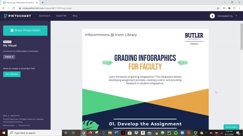Viewport: 243px width, 136px height.
Task: Reload the page
Action: pos(14,8)
